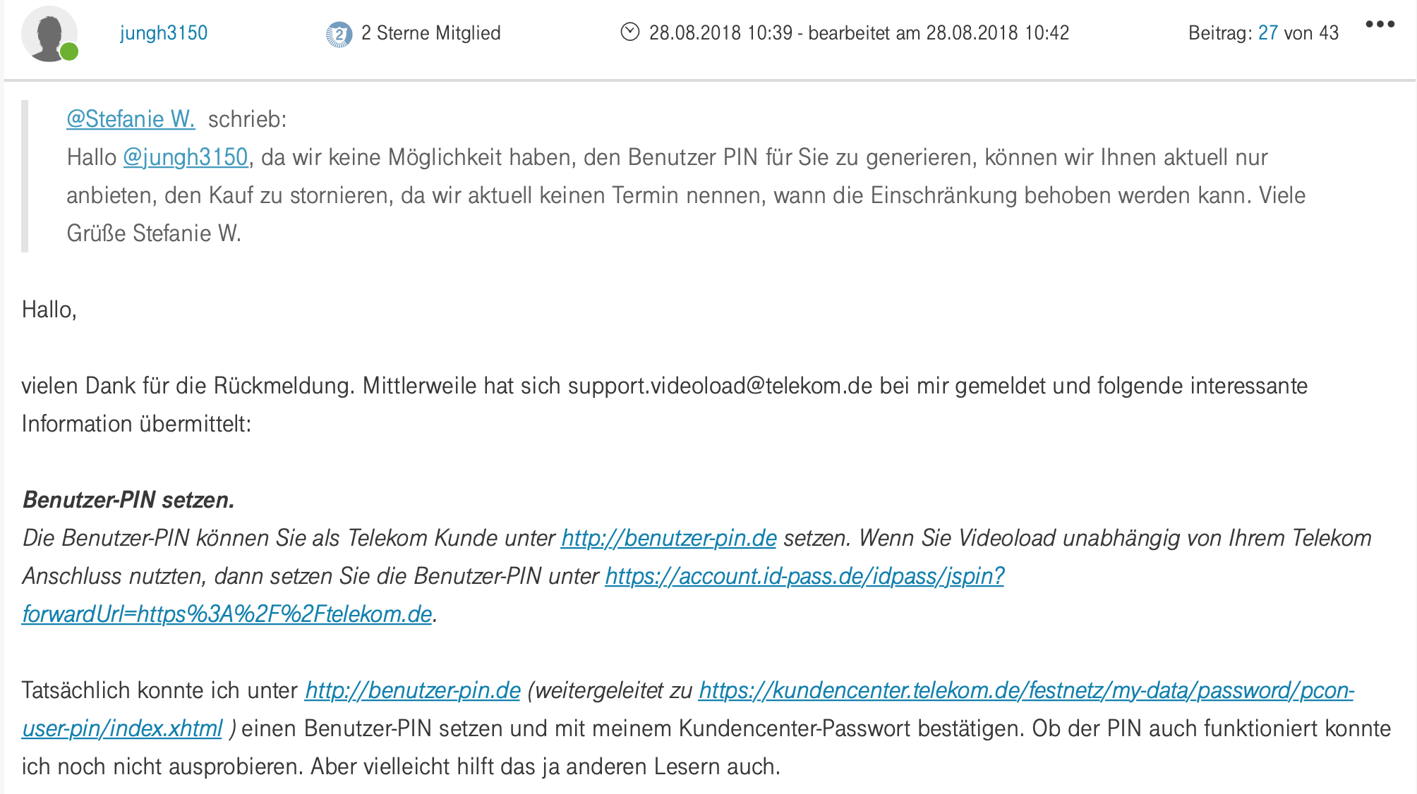This screenshot has height=794, width=1417.
Task: Click the 'bearbeitet am 28.08.2018 10:42' text
Action: [939, 33]
